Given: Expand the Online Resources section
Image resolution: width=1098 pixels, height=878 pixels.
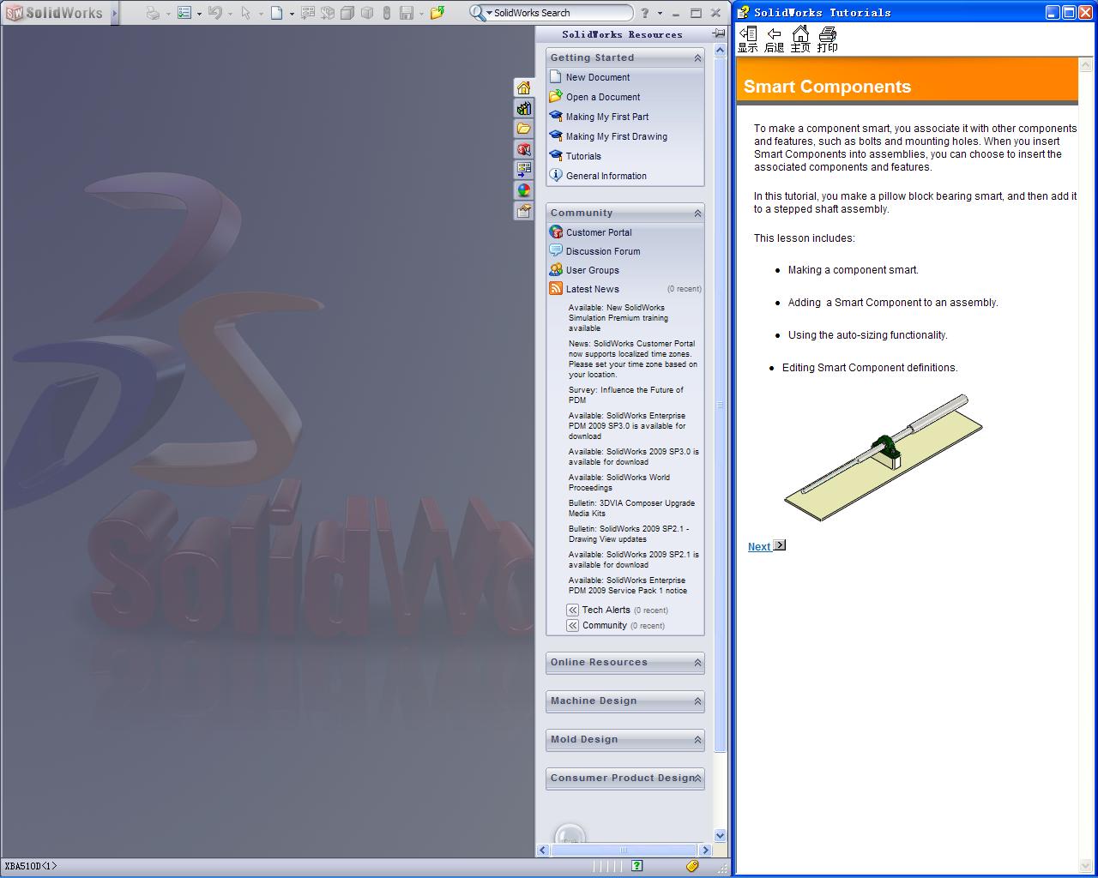Looking at the screenshot, I should coord(697,663).
